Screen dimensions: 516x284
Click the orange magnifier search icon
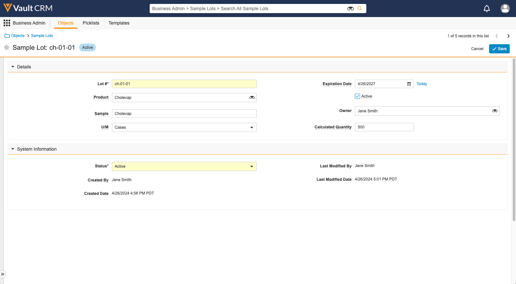click(360, 9)
